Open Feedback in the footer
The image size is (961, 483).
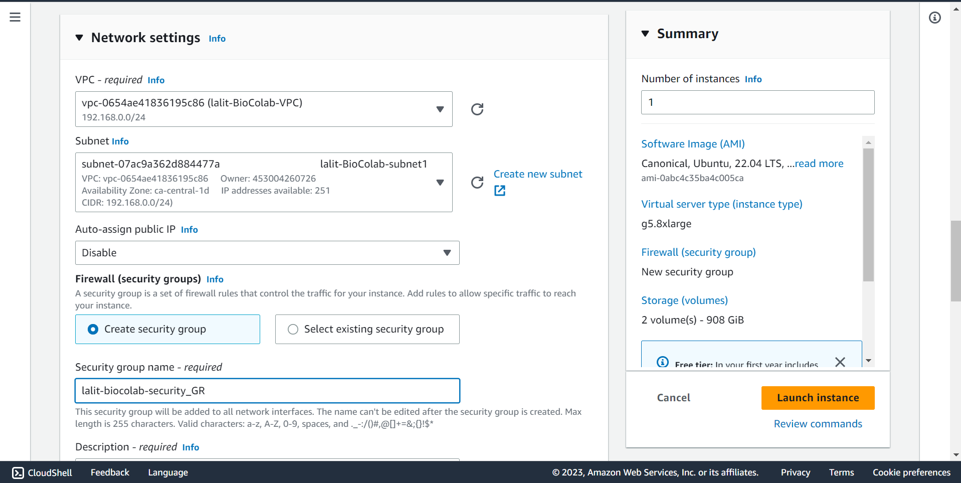coord(110,472)
